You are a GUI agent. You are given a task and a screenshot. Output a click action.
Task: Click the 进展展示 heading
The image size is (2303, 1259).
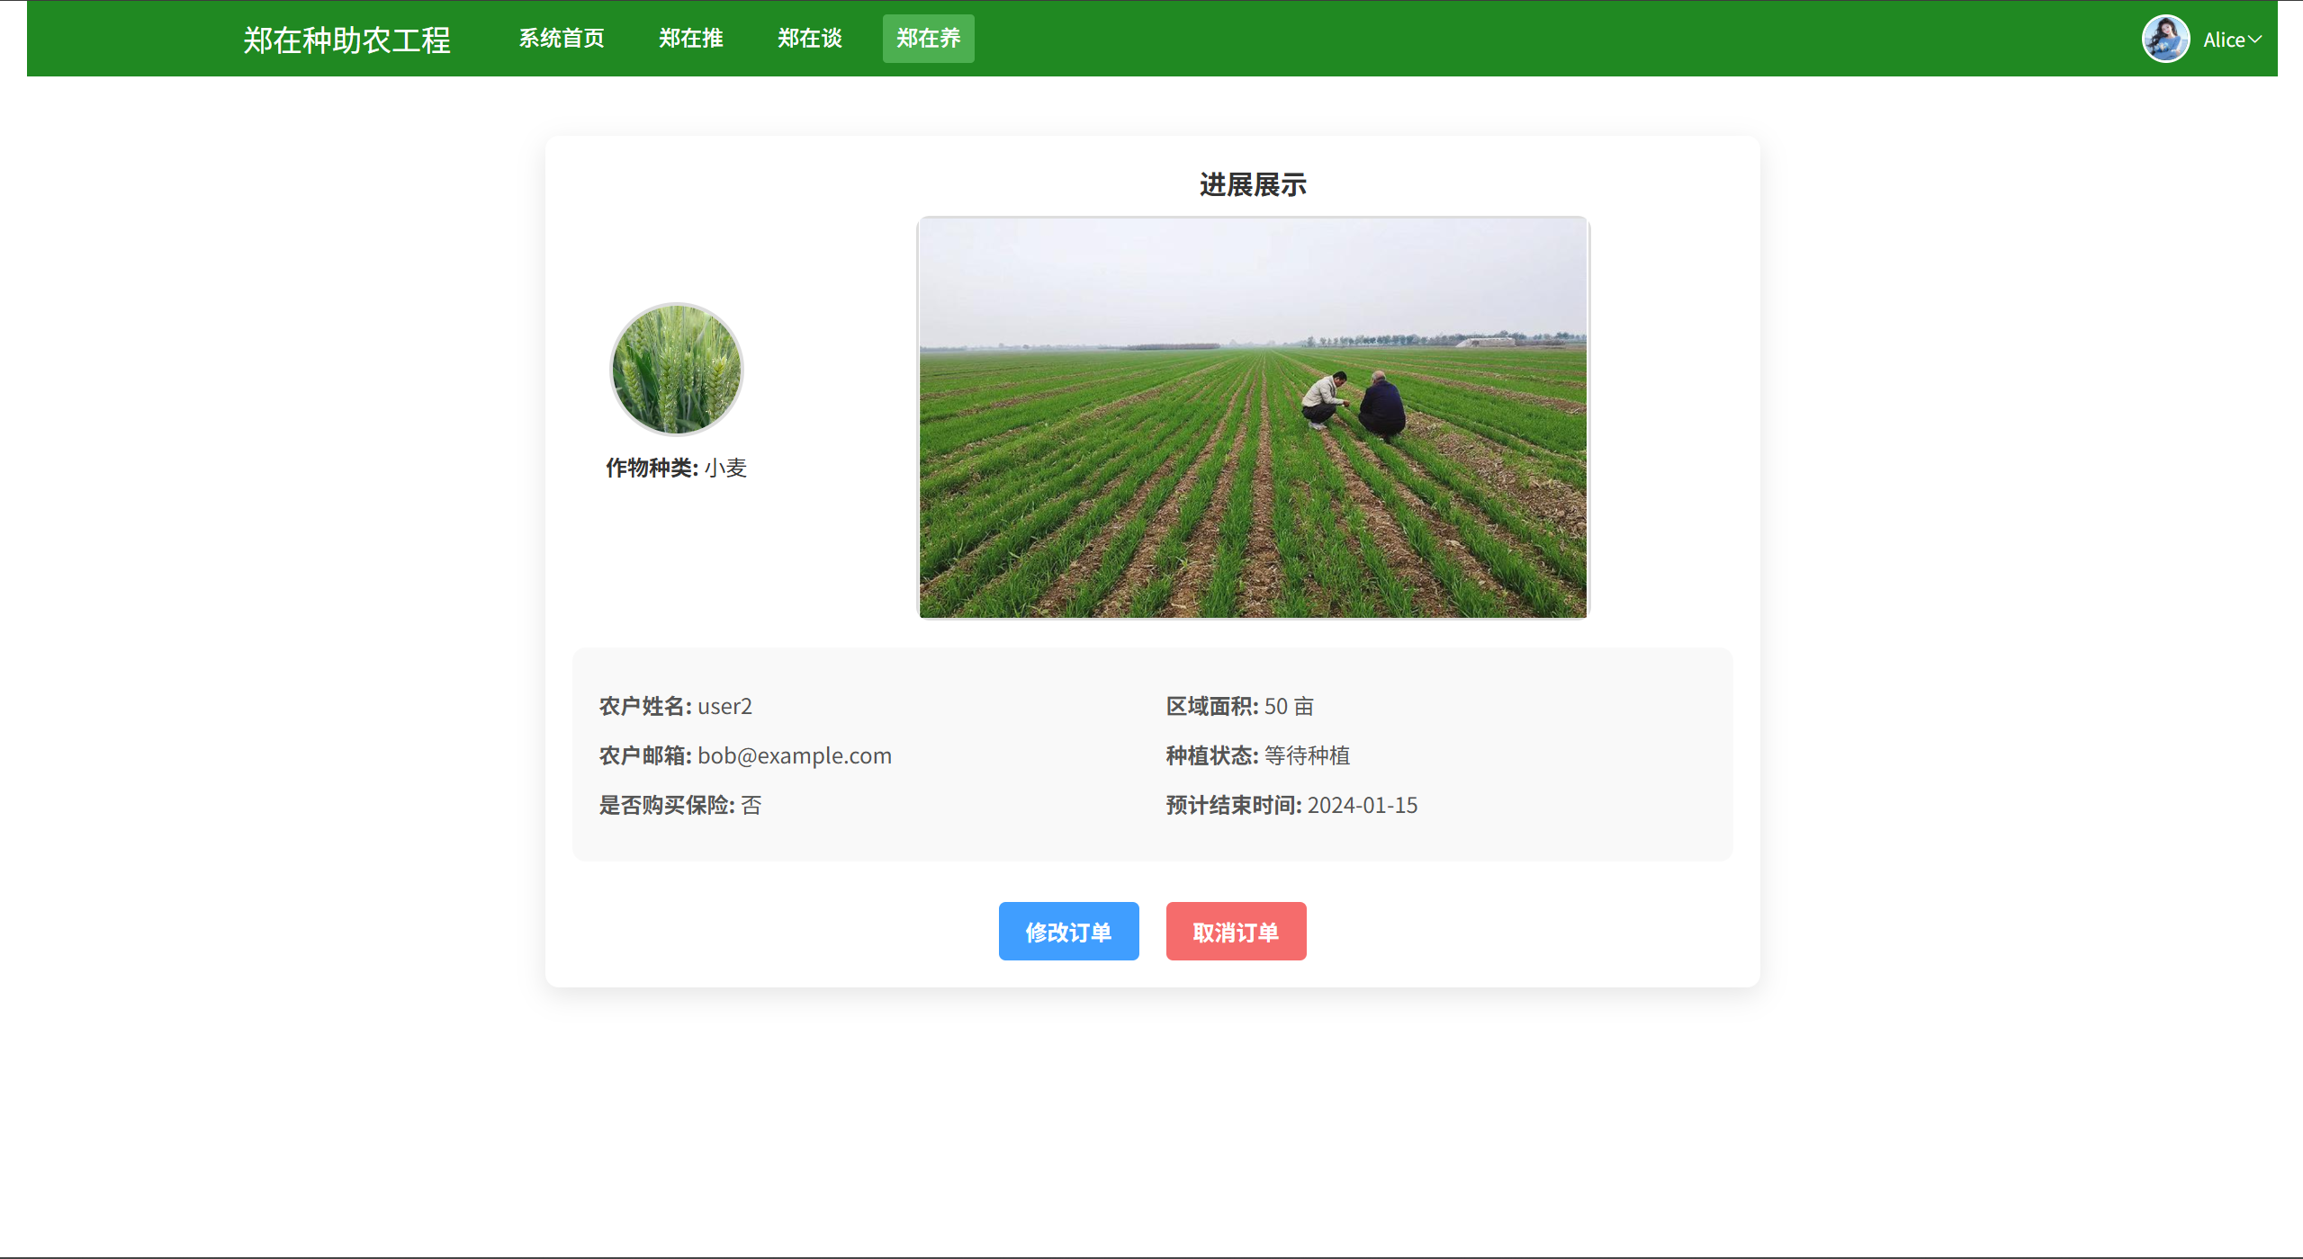pos(1252,185)
